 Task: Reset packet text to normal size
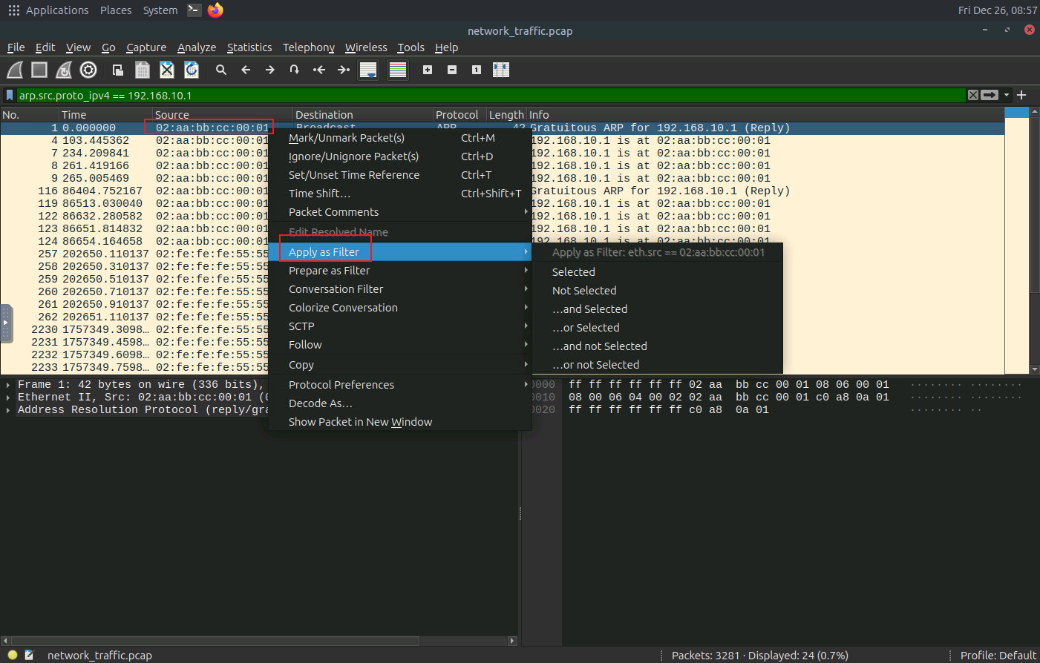tap(477, 70)
